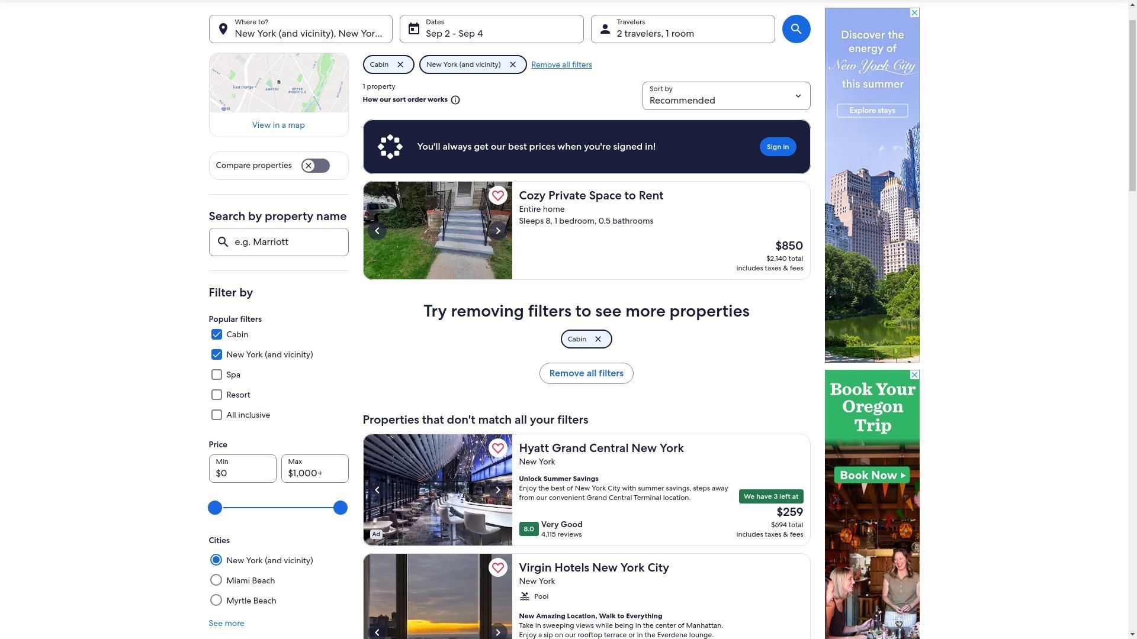
Task: Select Miami Beach city radio button
Action: point(216,580)
